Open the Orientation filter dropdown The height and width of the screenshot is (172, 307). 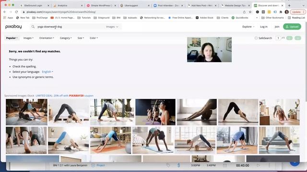pos(47,38)
